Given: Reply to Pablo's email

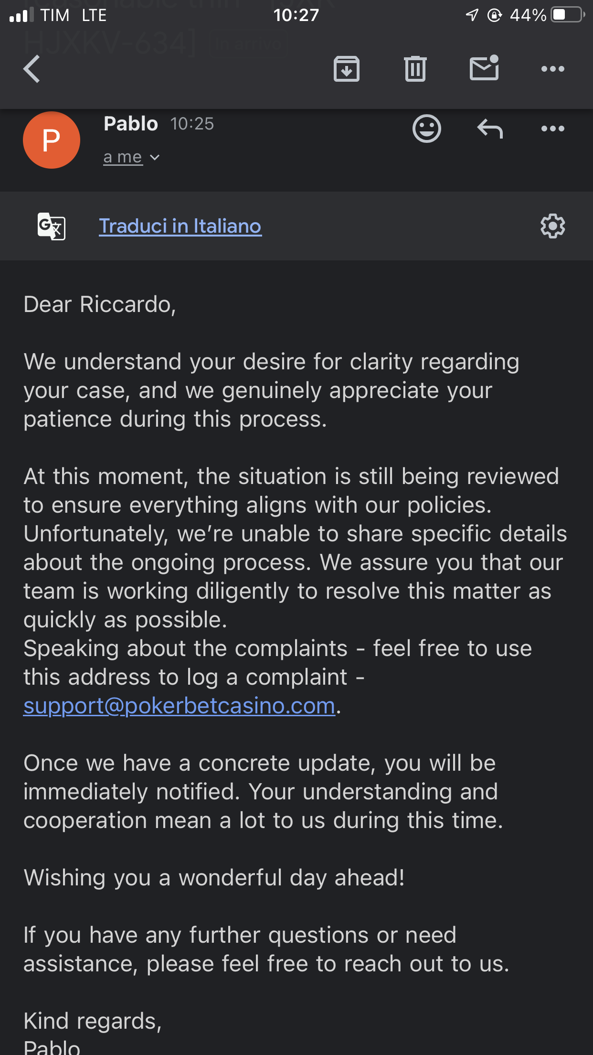Looking at the screenshot, I should [x=490, y=129].
